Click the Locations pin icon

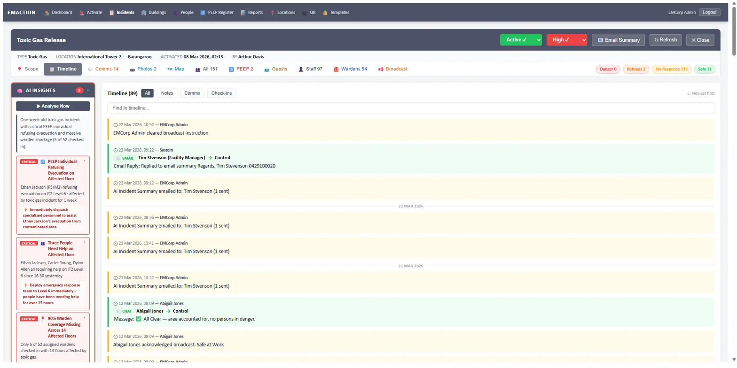pos(272,13)
